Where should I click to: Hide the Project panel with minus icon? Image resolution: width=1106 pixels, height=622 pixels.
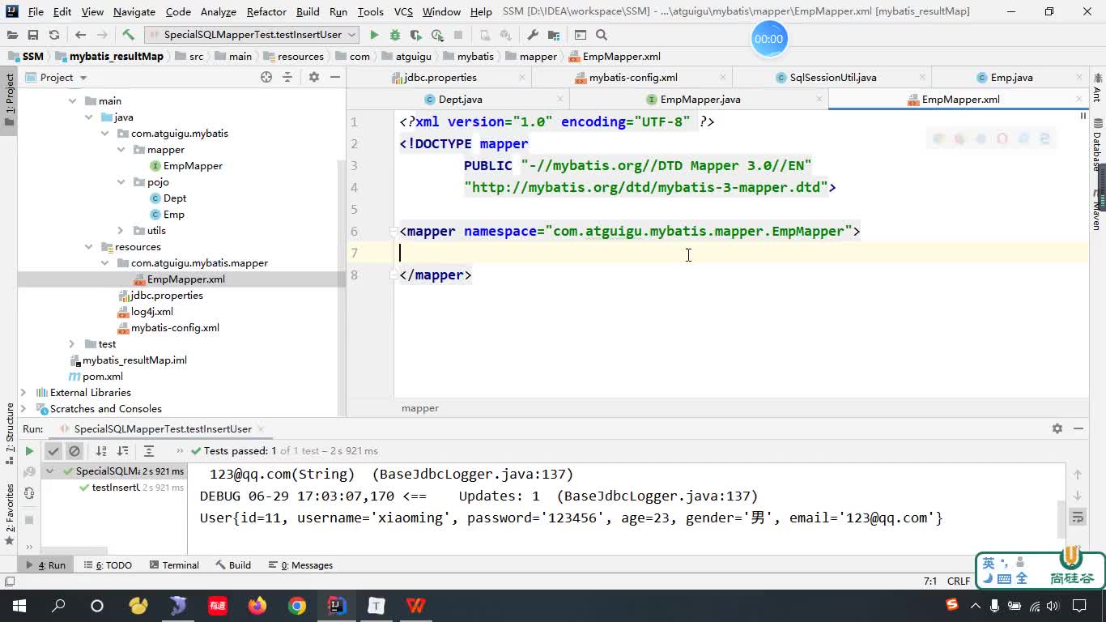tap(335, 77)
